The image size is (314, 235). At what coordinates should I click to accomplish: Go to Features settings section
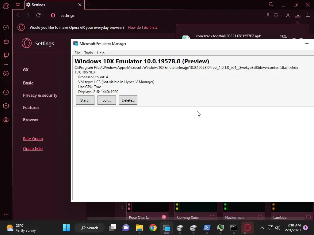click(31, 107)
